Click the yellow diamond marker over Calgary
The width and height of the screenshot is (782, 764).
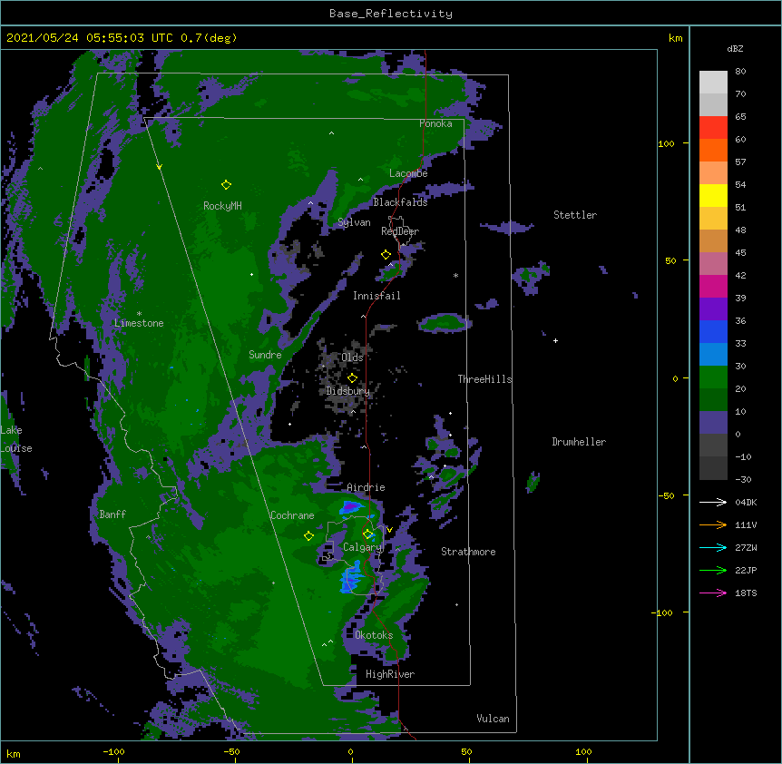[x=368, y=534]
